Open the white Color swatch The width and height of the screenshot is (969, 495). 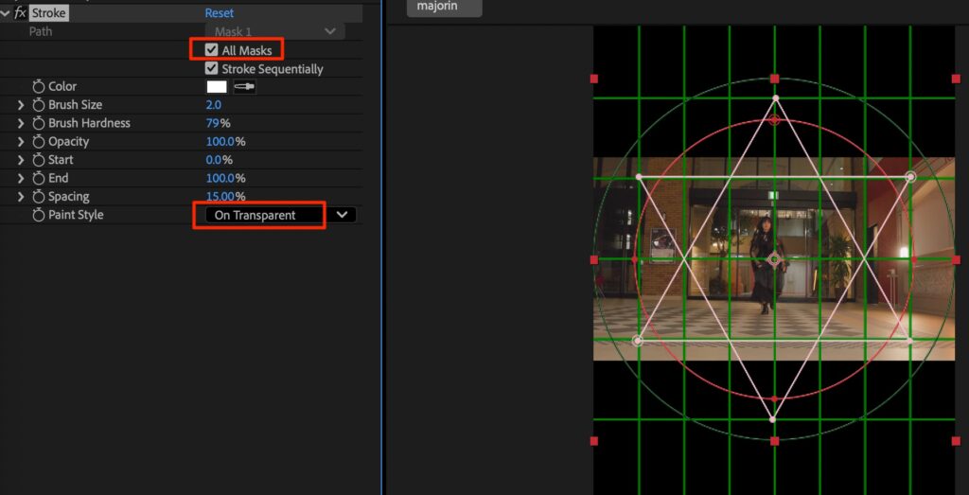[217, 86]
